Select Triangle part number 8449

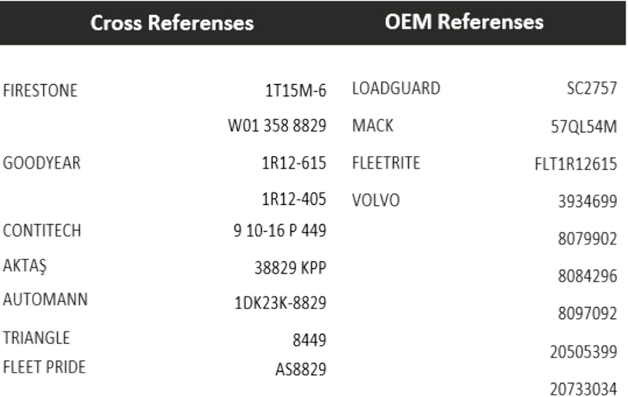point(309,340)
